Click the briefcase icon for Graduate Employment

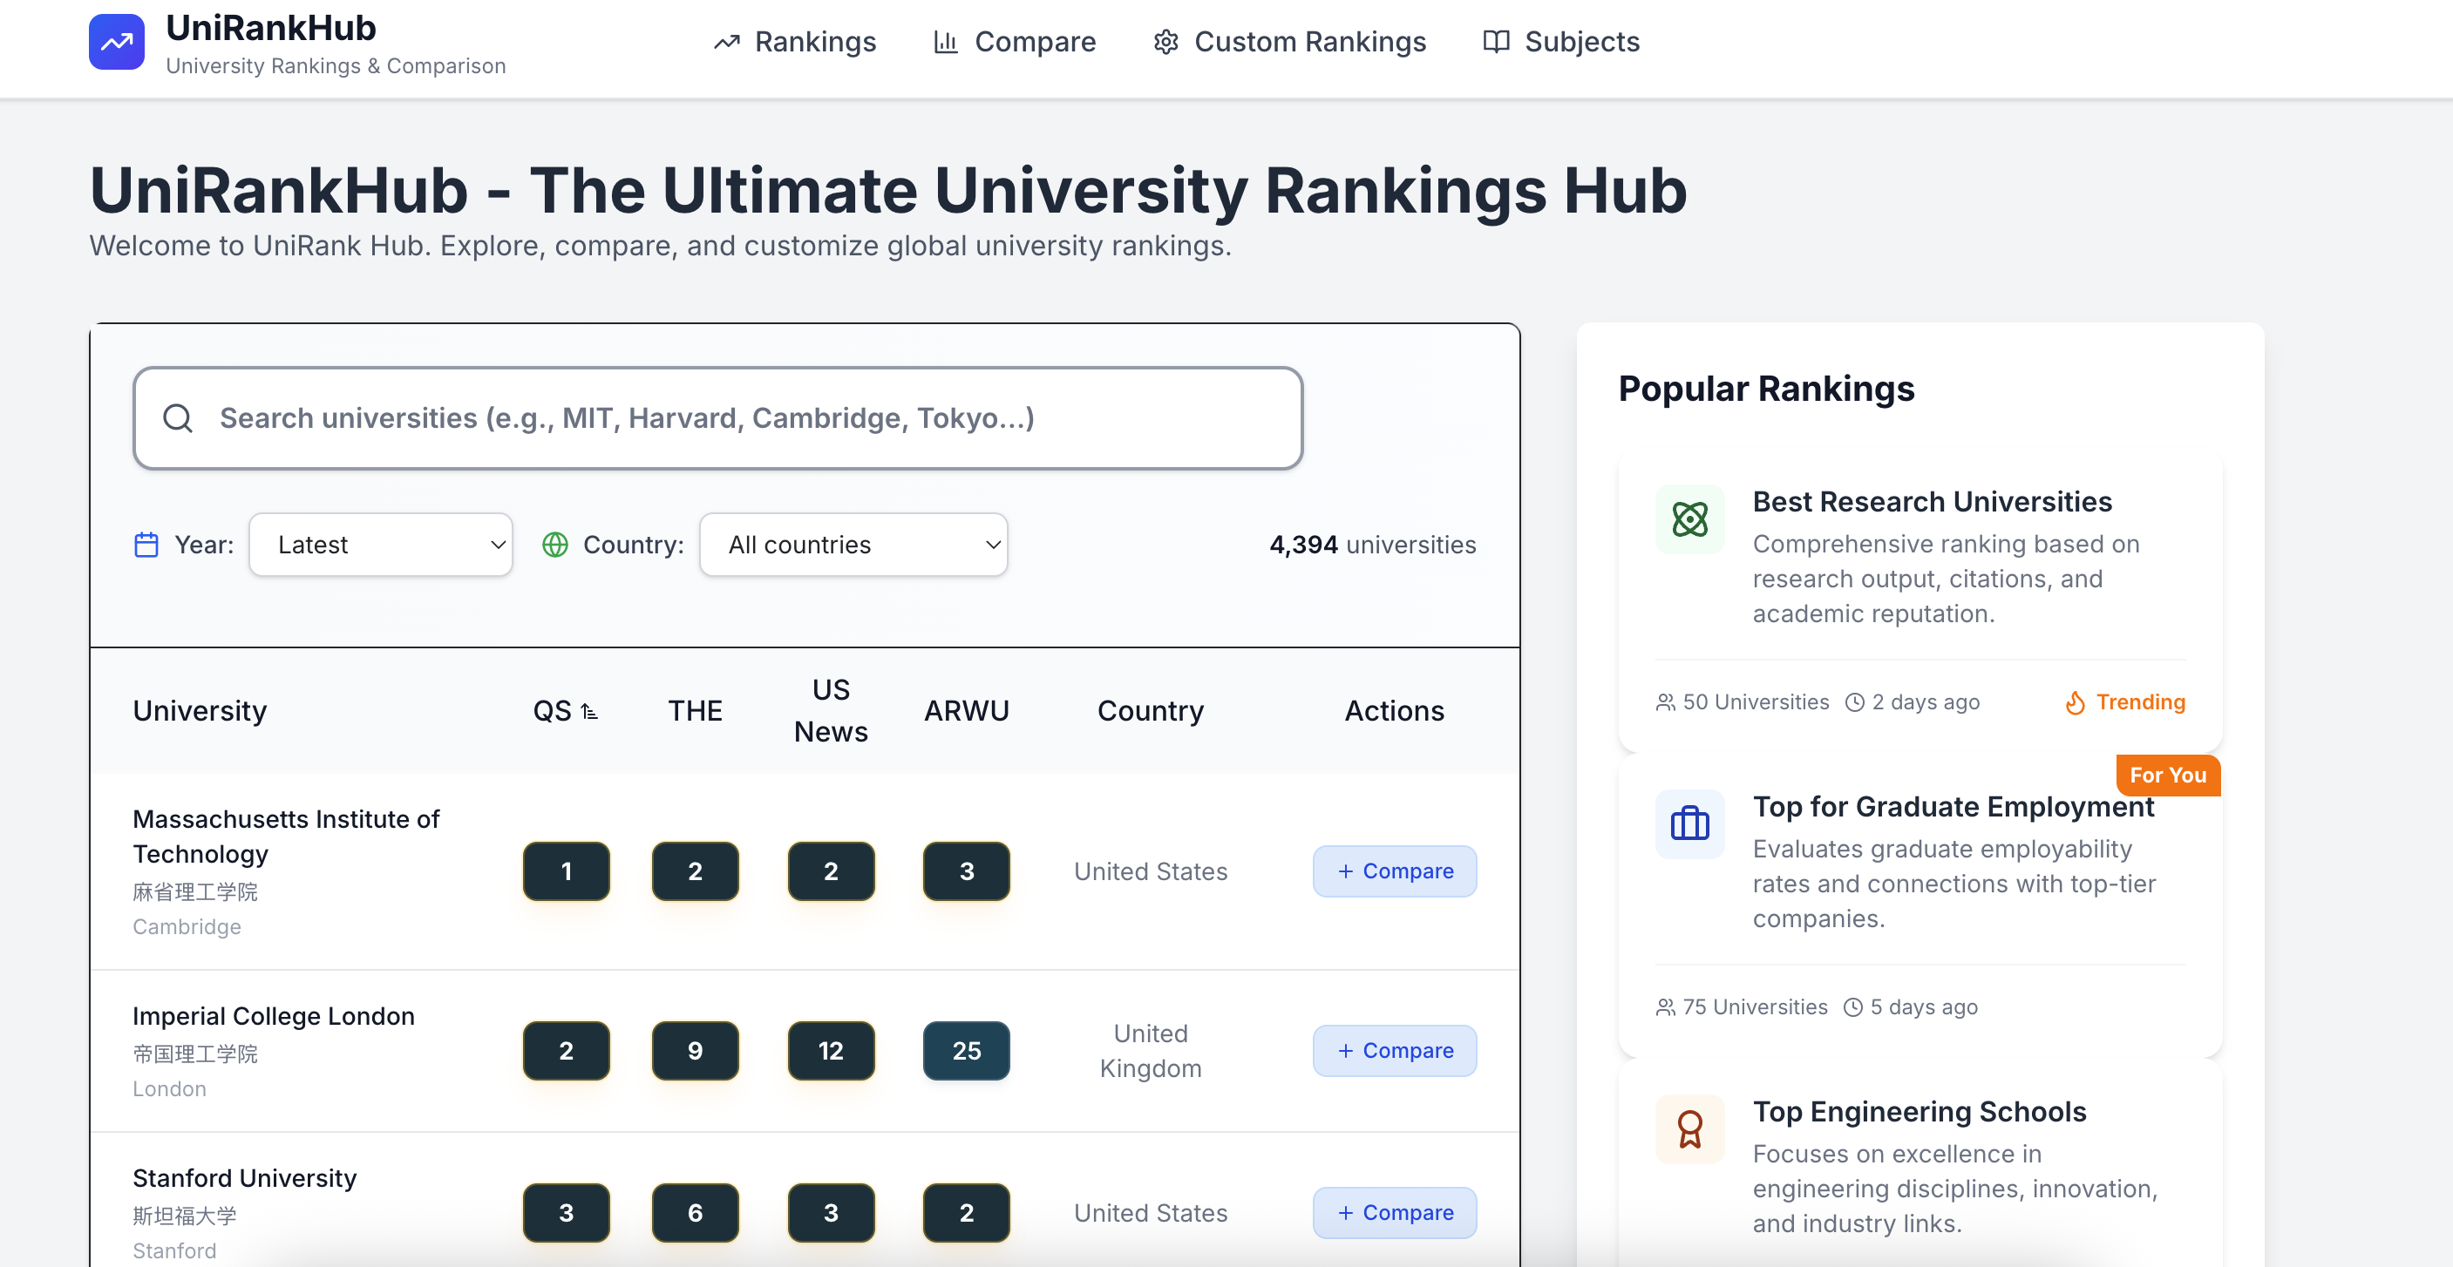1689,824
